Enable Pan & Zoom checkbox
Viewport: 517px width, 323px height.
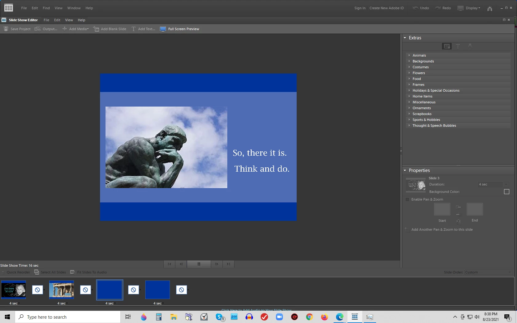[x=407, y=199]
